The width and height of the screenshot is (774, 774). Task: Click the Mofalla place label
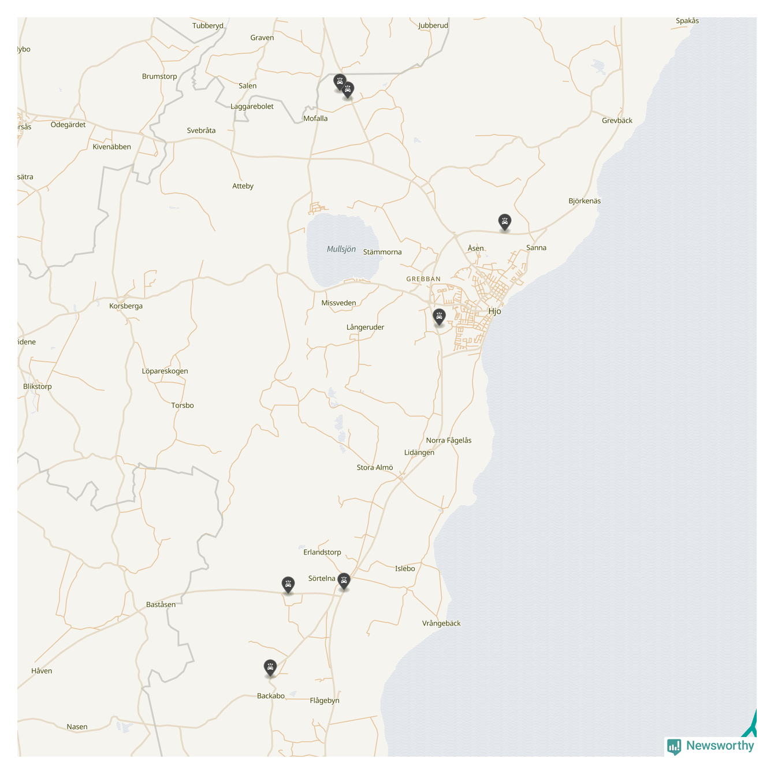click(315, 118)
